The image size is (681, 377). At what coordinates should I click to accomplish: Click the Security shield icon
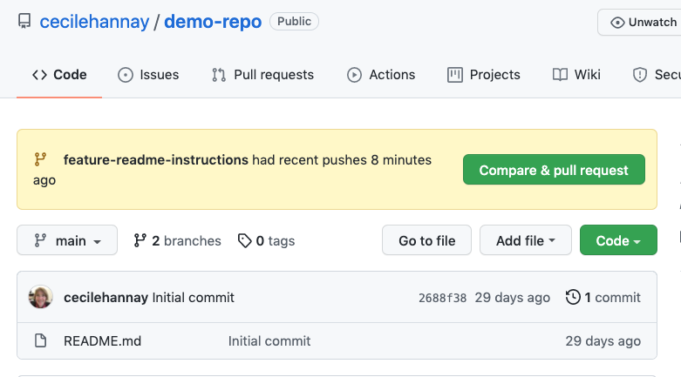click(x=640, y=75)
